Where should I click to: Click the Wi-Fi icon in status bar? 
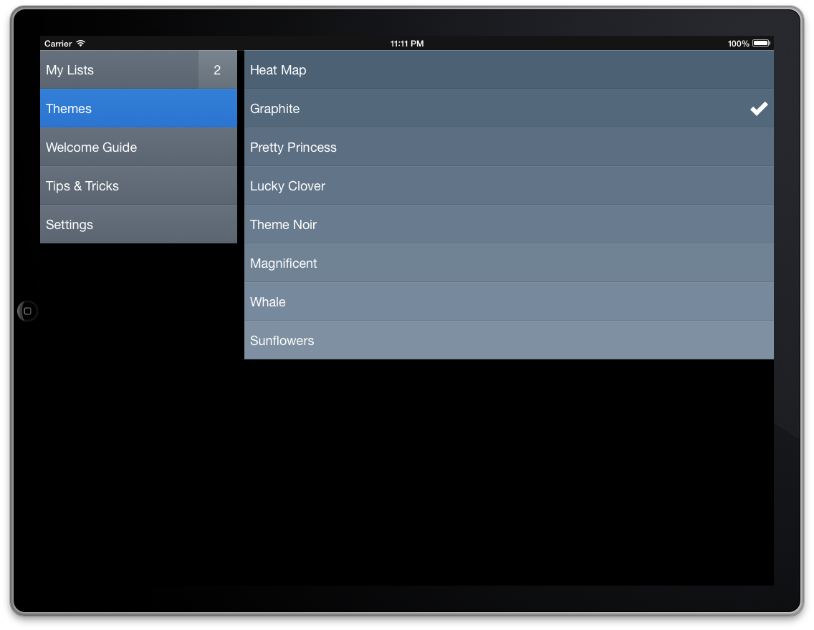click(x=81, y=44)
